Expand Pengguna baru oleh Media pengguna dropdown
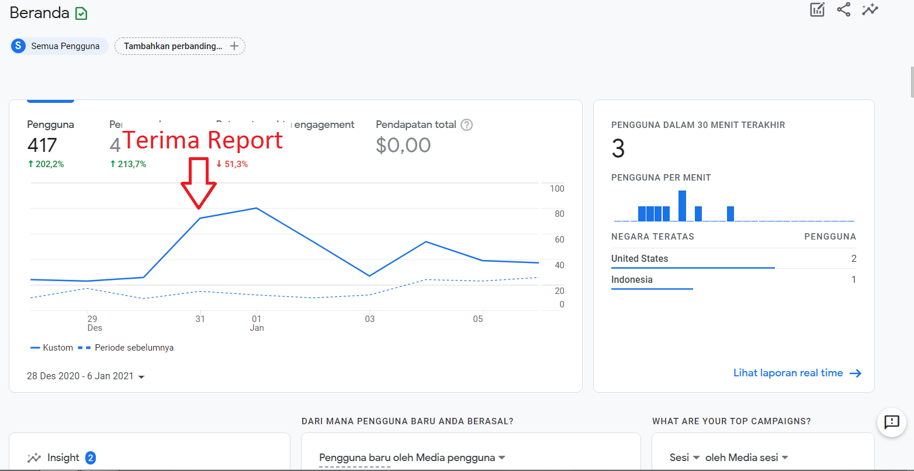 (413, 458)
